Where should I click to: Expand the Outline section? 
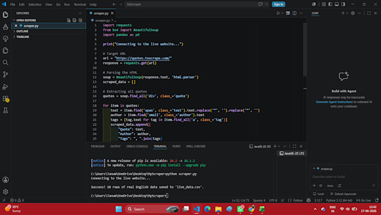point(14,31)
